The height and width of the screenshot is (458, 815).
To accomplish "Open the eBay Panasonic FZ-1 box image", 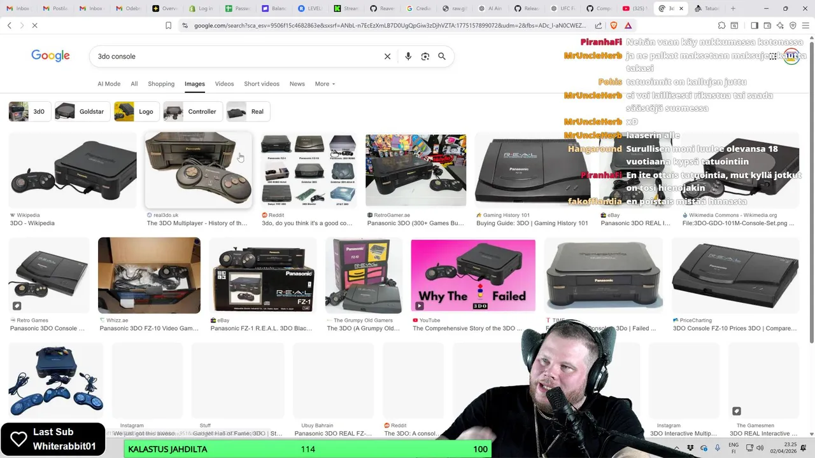I will pyautogui.click(x=263, y=275).
